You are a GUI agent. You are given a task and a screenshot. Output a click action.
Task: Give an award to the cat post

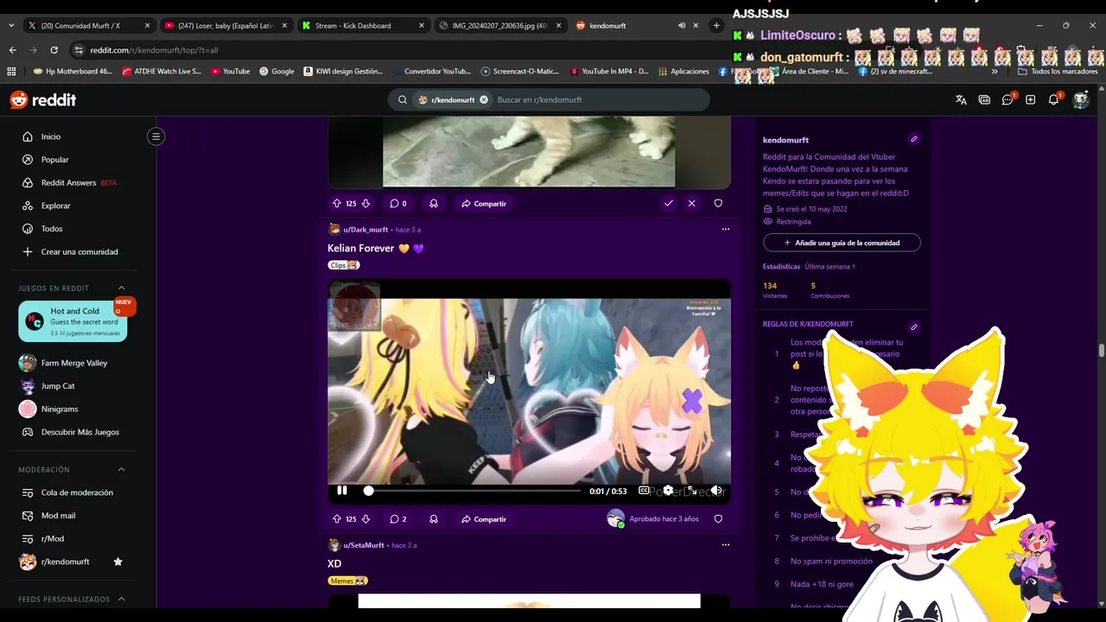pyautogui.click(x=434, y=204)
